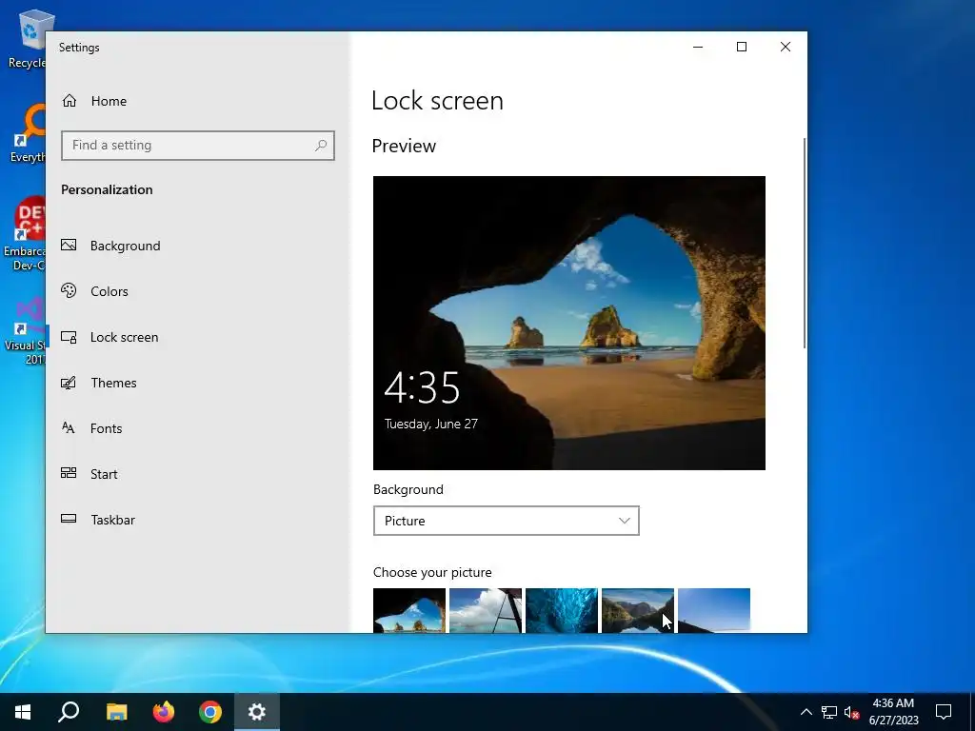Screen dimensions: 975x731
Task: Click the Settings gear taskbar icon
Action: (x=257, y=712)
